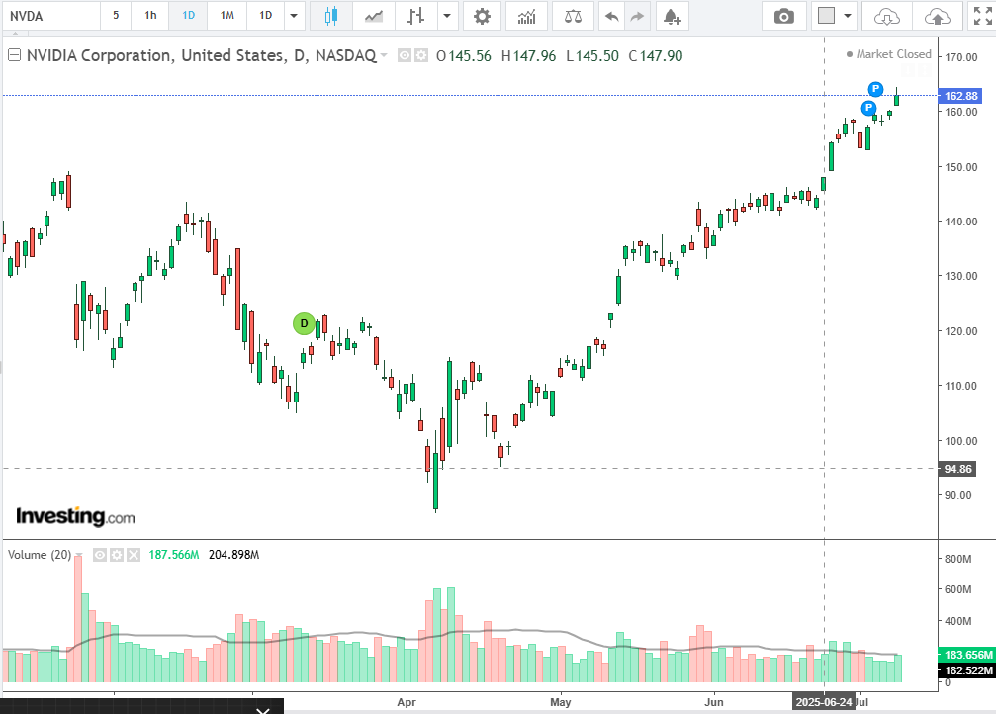Switch to the 1M interval

click(x=227, y=16)
